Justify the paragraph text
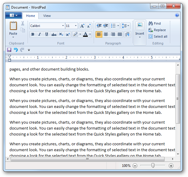This screenshot has height=177, width=188. point(120,34)
